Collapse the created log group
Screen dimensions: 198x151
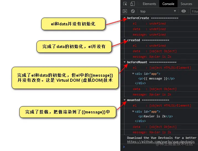point(124,40)
